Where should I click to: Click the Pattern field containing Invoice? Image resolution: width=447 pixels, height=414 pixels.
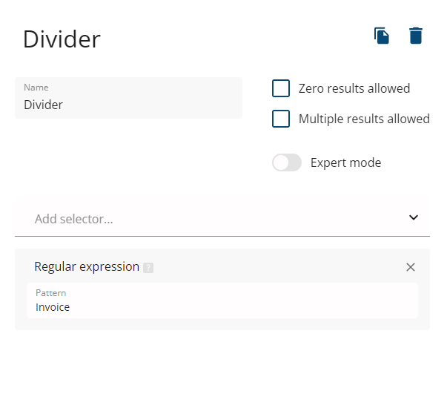point(222,306)
